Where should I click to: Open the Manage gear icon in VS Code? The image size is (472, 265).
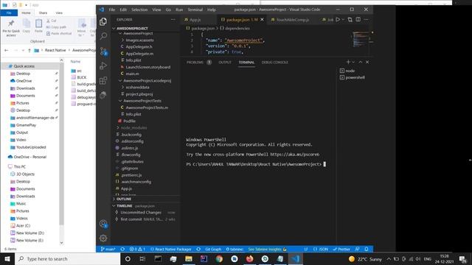(103, 239)
